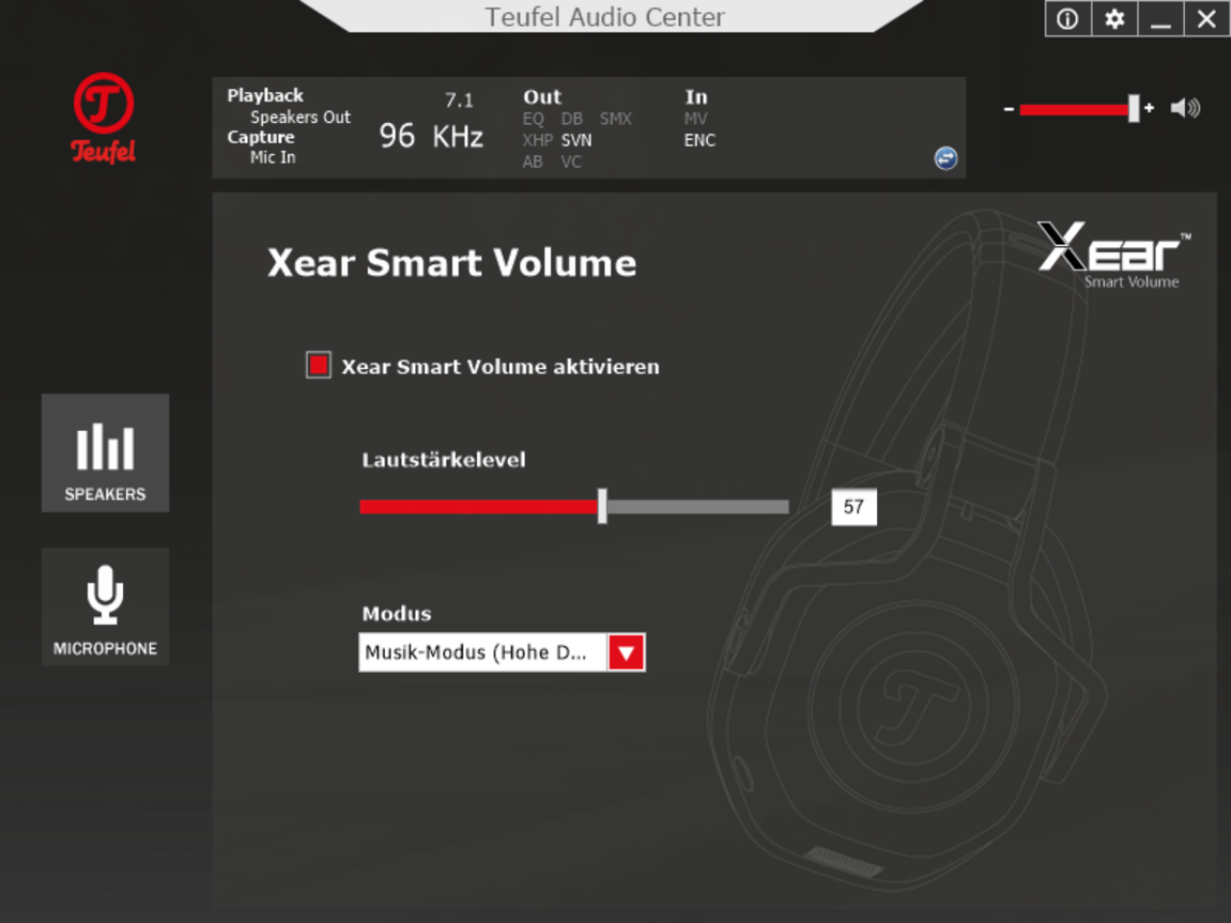1231x923 pixels.
Task: Select DB in the Out status
Action: [571, 118]
